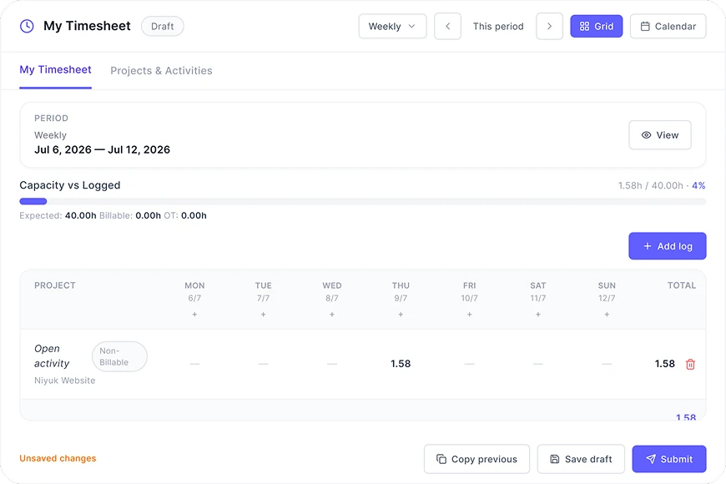Add entry with plus under TUE 7/7
The image size is (726, 484).
[264, 315]
